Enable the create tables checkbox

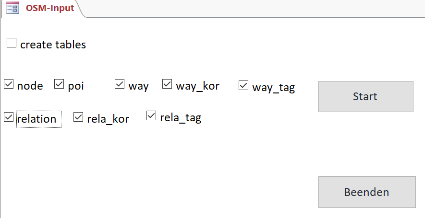click(12, 43)
